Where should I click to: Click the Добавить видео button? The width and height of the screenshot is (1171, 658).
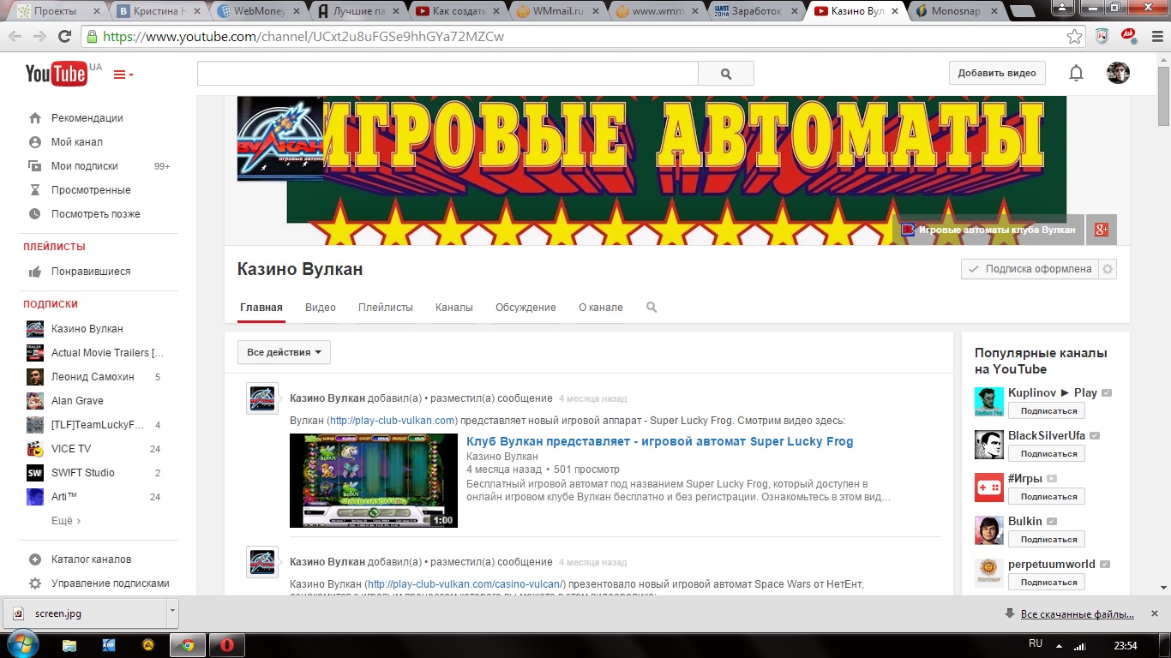click(x=997, y=73)
